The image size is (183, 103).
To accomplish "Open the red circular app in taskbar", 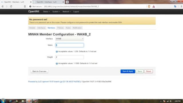I will click(x=35, y=101).
